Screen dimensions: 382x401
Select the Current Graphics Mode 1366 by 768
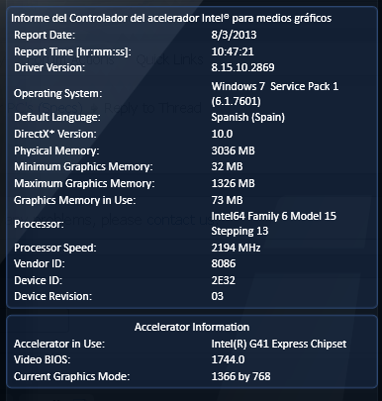pos(240,376)
